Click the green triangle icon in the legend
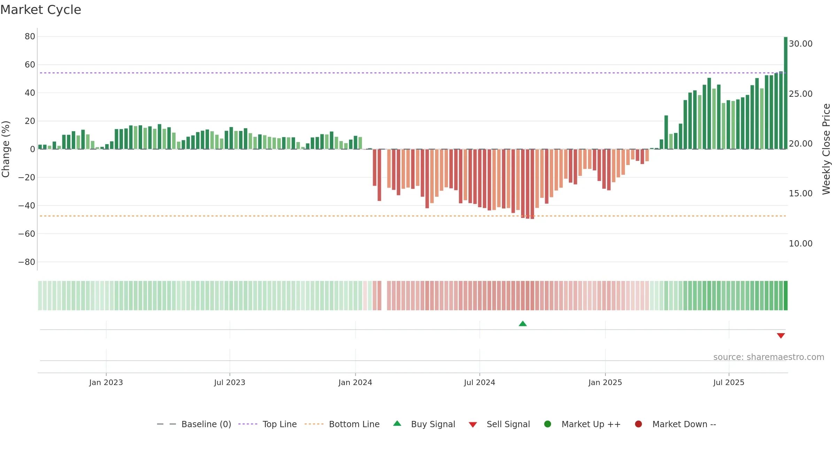This screenshot has height=470, width=836. pos(397,423)
